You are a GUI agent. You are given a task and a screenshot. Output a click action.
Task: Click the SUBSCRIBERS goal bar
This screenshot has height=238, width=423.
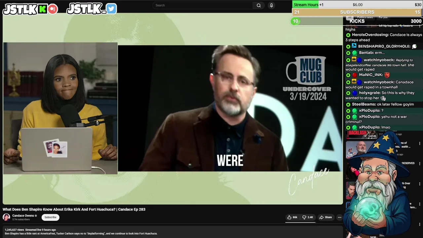click(x=357, y=12)
